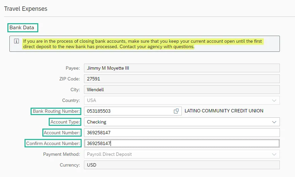Click the Account Type label

click(x=65, y=122)
